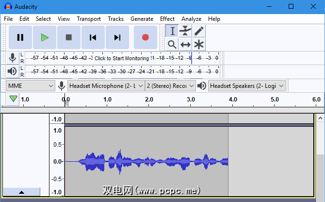Viewport: 325px width, 202px height.
Task: Select the Selection (I-beam) tool
Action: tap(172, 31)
